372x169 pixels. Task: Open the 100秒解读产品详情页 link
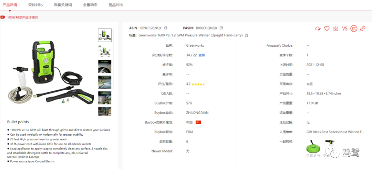pyautogui.click(x=22, y=17)
